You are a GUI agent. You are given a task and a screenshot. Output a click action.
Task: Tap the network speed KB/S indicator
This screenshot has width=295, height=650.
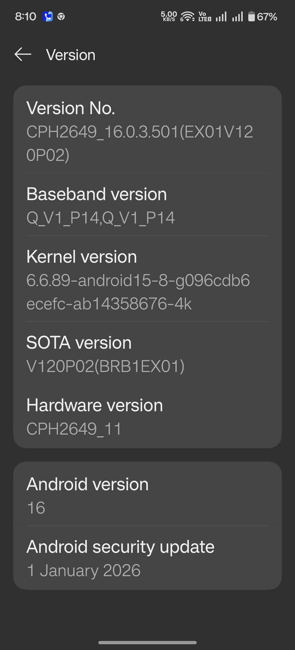click(169, 16)
